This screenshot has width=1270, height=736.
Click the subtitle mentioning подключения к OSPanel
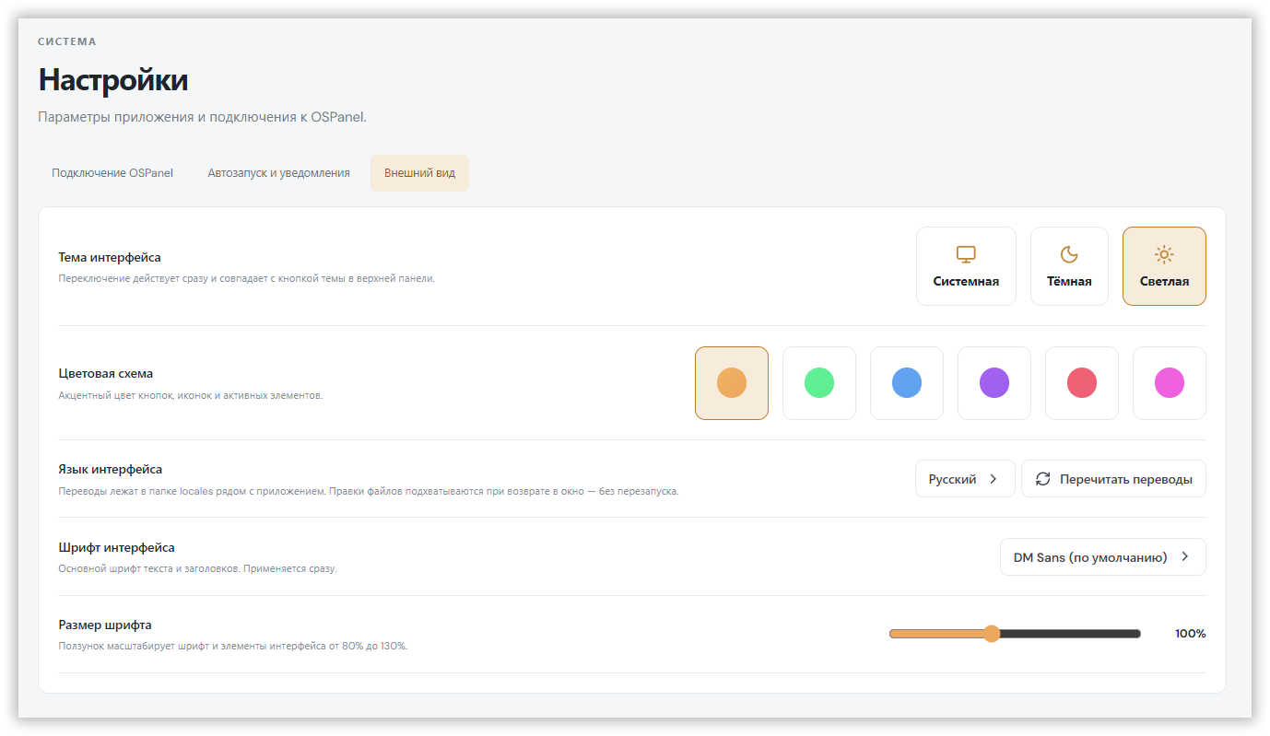click(202, 118)
